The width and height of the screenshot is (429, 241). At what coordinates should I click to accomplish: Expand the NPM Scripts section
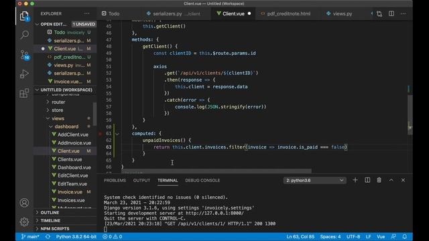pyautogui.click(x=55, y=229)
